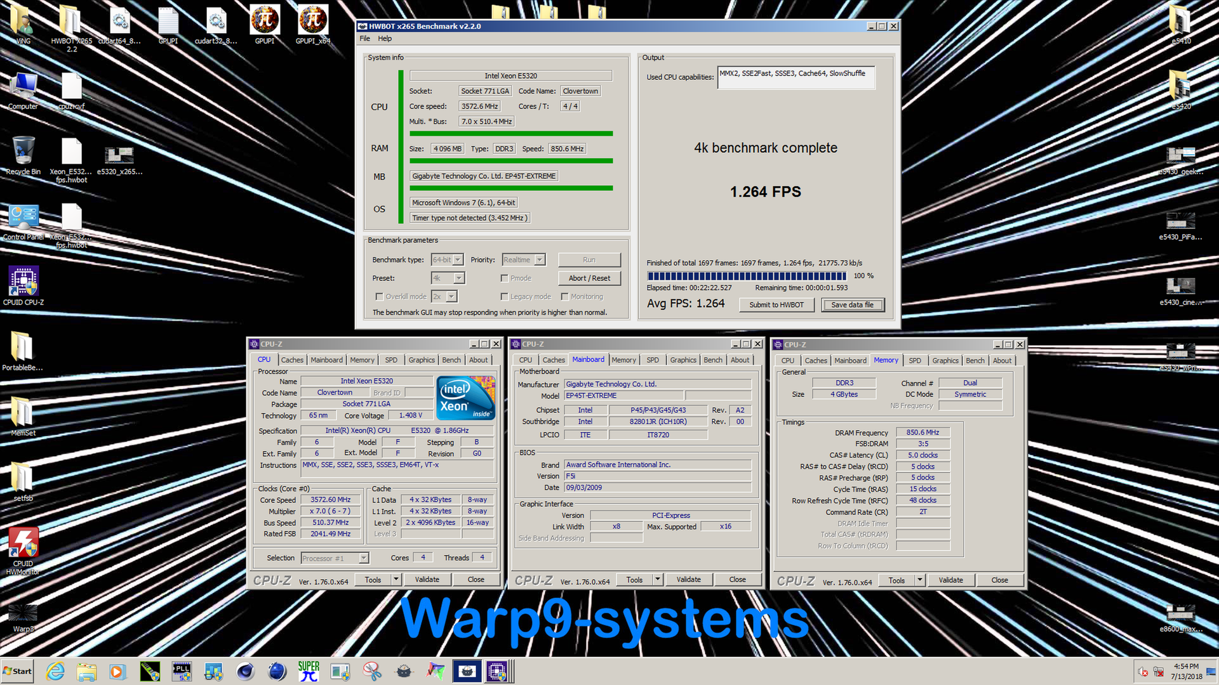Image resolution: width=1219 pixels, height=685 pixels.
Task: Launch the CPUID HWMonitor desktop shortcut
Action: pyautogui.click(x=23, y=550)
